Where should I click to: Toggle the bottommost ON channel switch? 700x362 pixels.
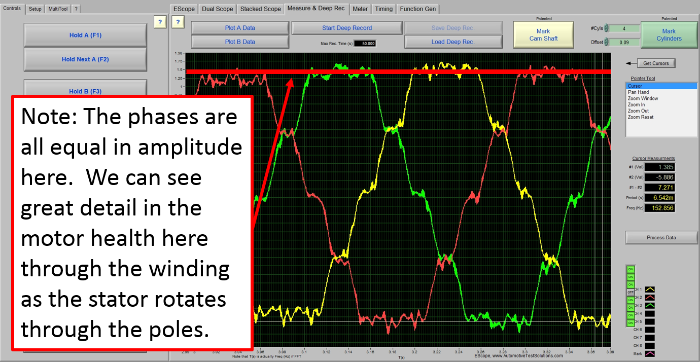tap(631, 322)
